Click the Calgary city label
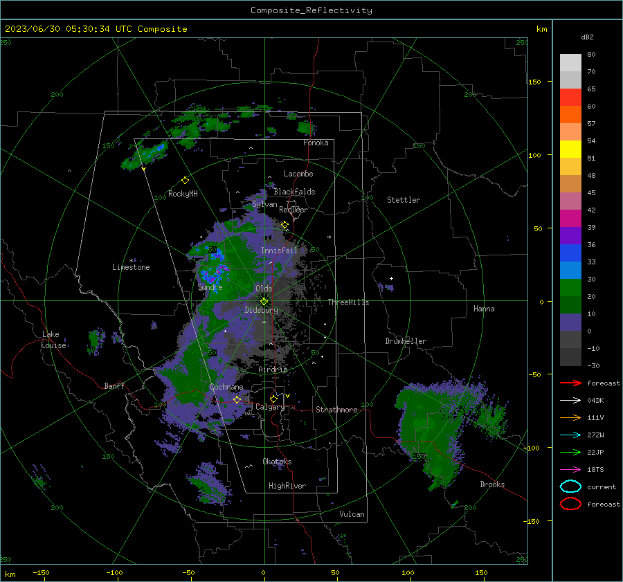Image resolution: width=623 pixels, height=582 pixels. click(270, 407)
